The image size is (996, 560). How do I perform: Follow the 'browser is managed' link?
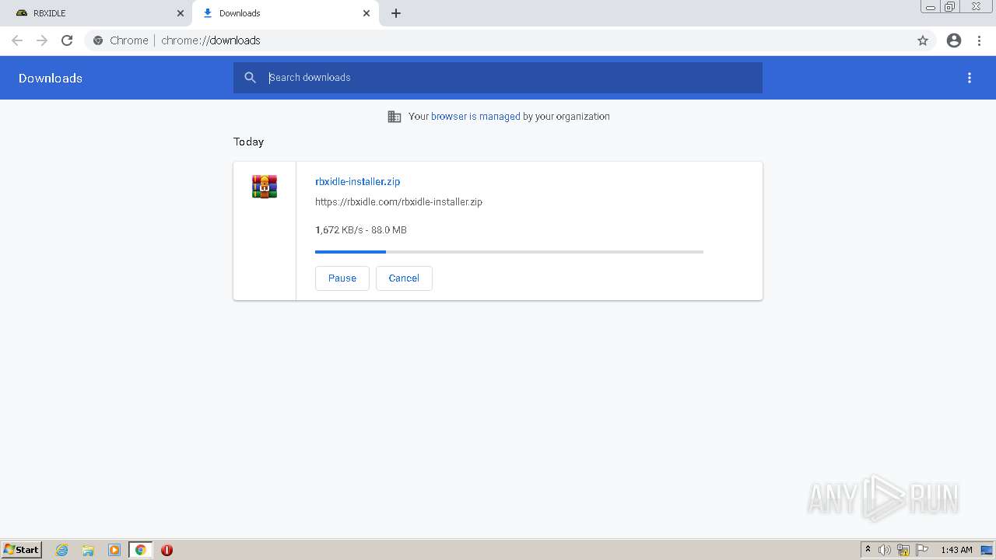click(x=475, y=117)
